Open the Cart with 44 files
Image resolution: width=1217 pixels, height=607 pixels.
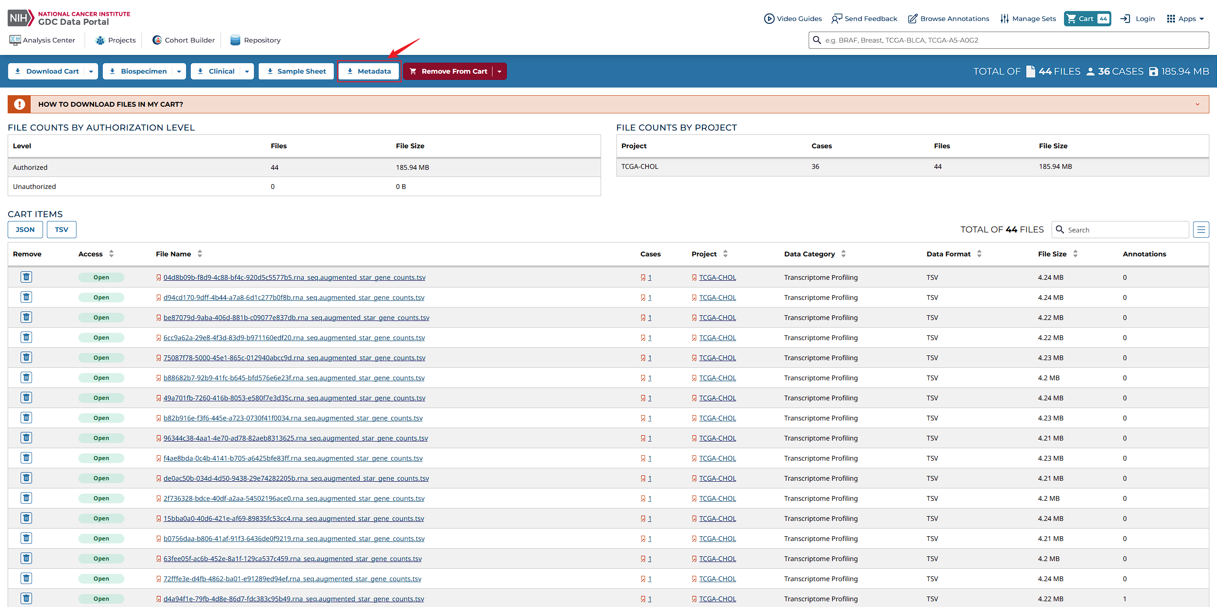[x=1087, y=19]
